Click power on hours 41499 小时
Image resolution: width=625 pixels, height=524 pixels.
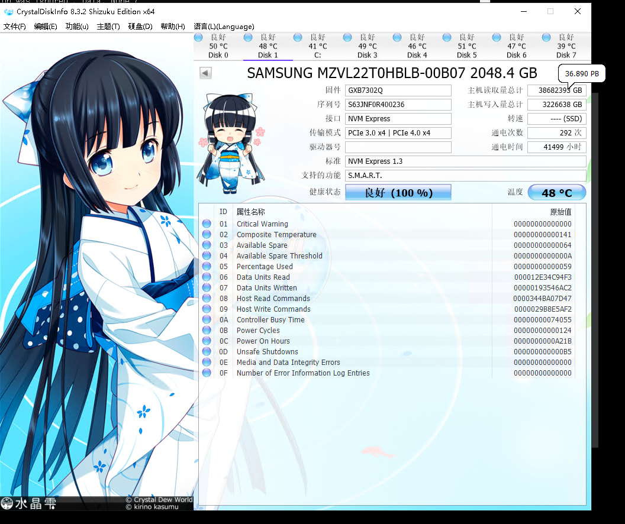(x=557, y=147)
